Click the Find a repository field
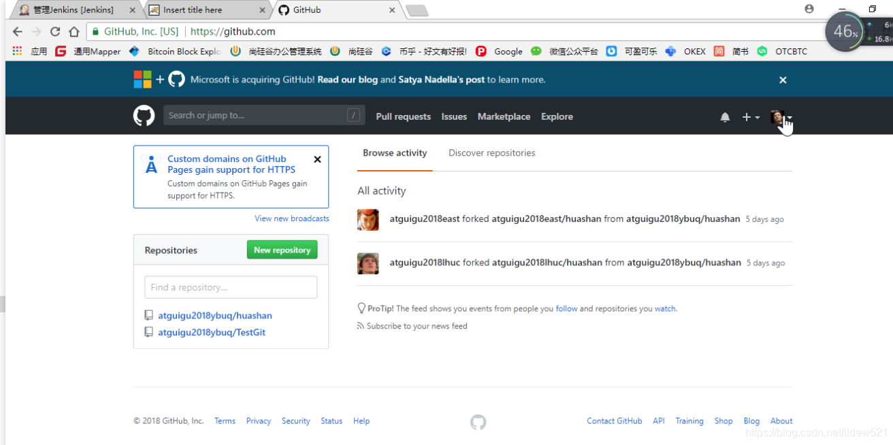This screenshot has height=445, width=893. (231, 287)
